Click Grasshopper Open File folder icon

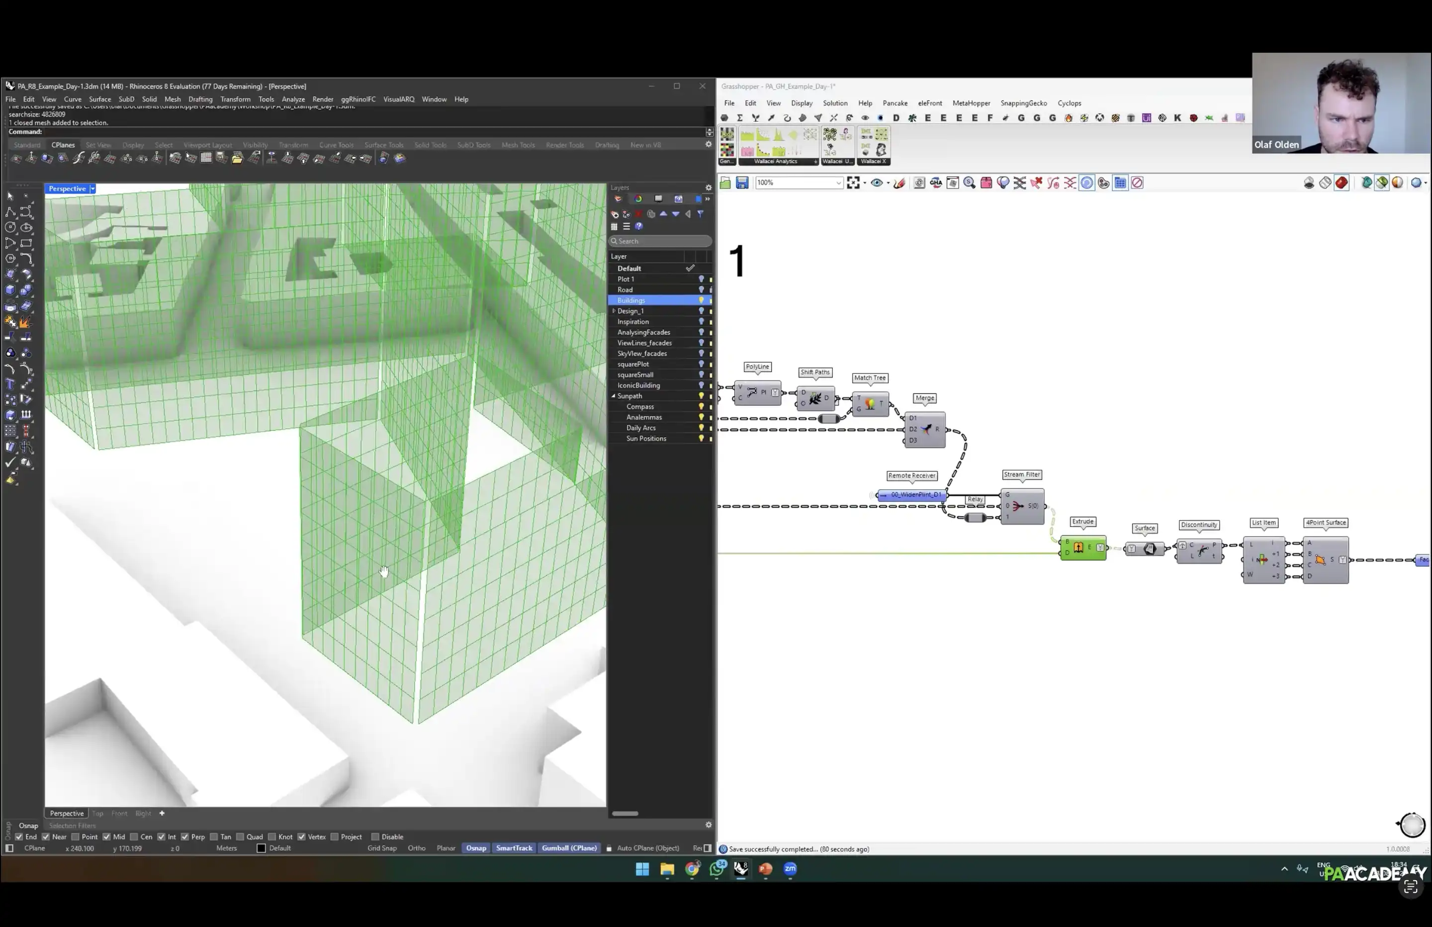pyautogui.click(x=725, y=183)
